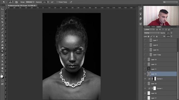
Task: Open the Paragraph panel icon
Action: 140,19
